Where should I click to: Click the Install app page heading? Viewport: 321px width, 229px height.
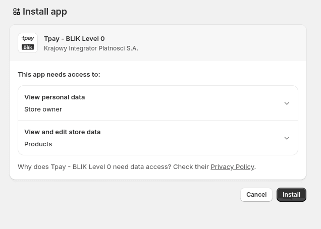click(x=44, y=12)
